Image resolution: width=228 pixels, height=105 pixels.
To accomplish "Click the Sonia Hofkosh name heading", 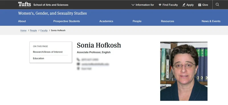I will [x=99, y=45].
